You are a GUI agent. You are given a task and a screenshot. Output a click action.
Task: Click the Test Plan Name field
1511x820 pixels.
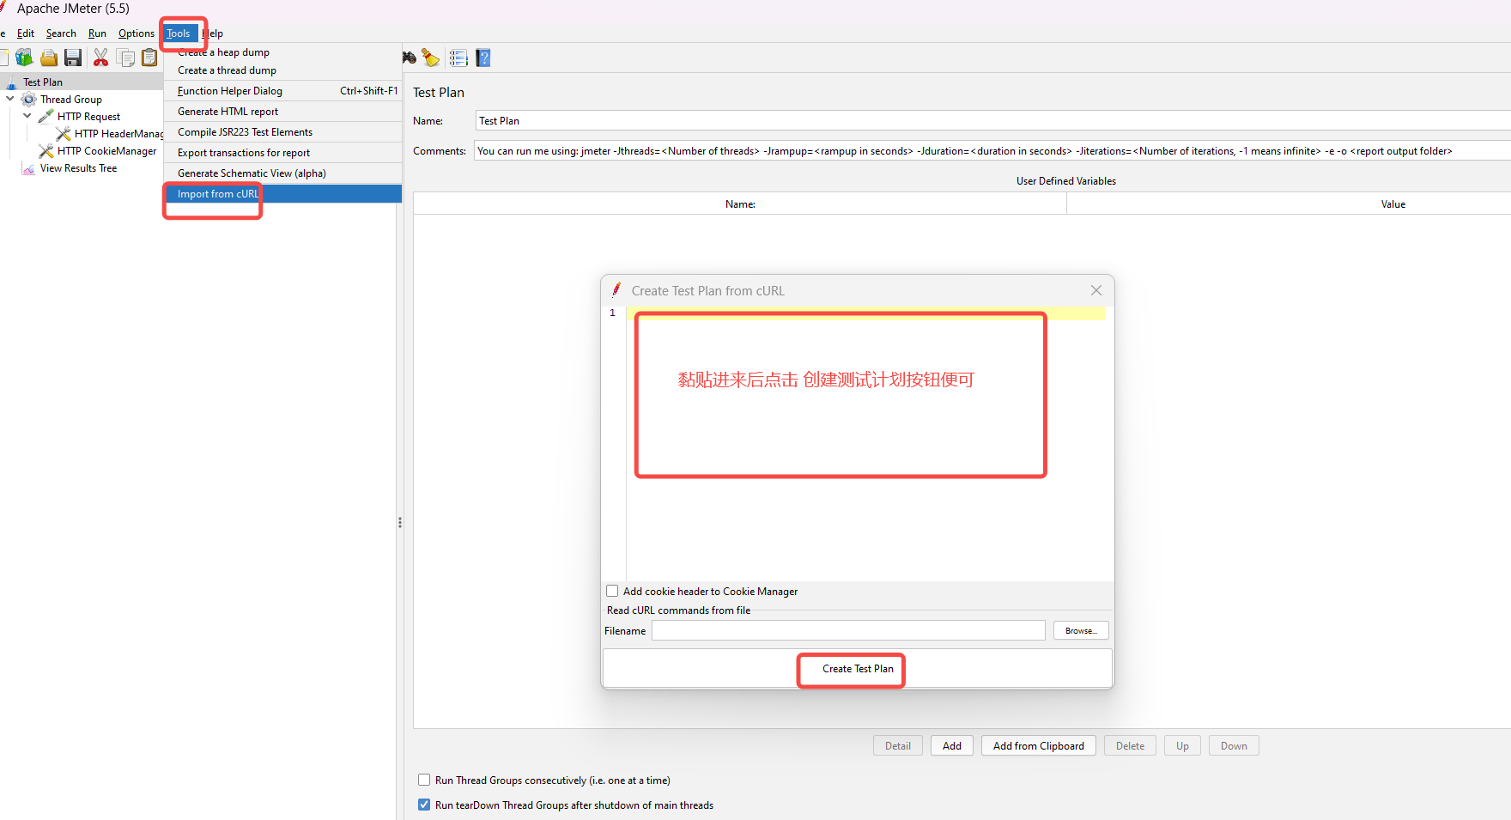point(993,121)
